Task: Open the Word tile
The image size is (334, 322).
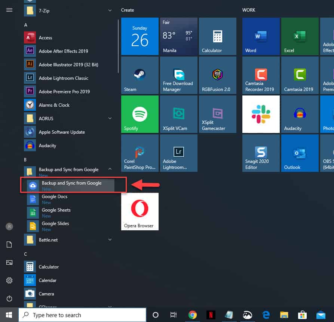Action: [261, 36]
